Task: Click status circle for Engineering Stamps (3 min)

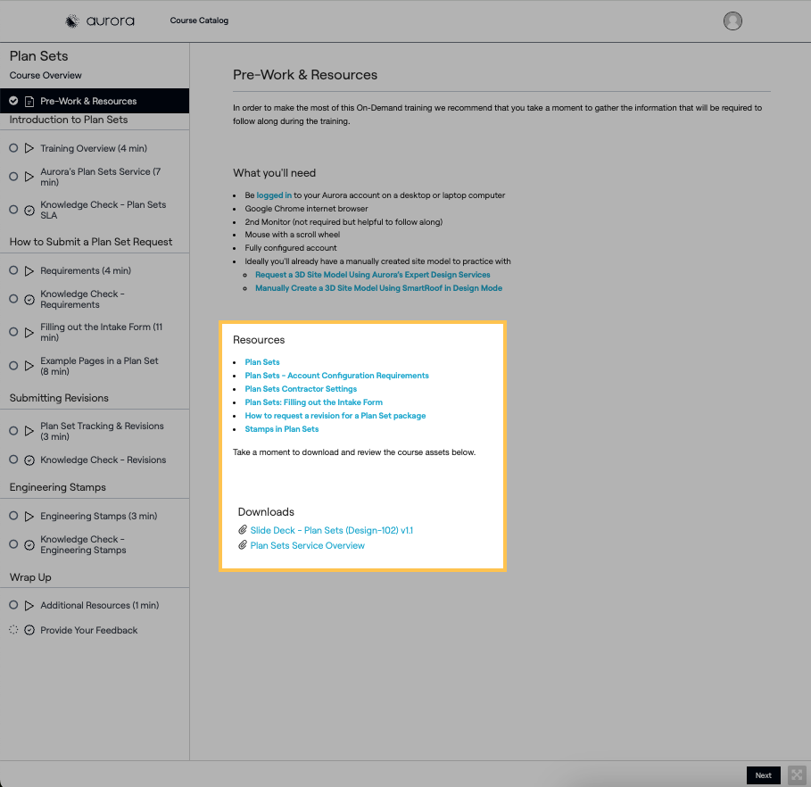Action: point(13,516)
